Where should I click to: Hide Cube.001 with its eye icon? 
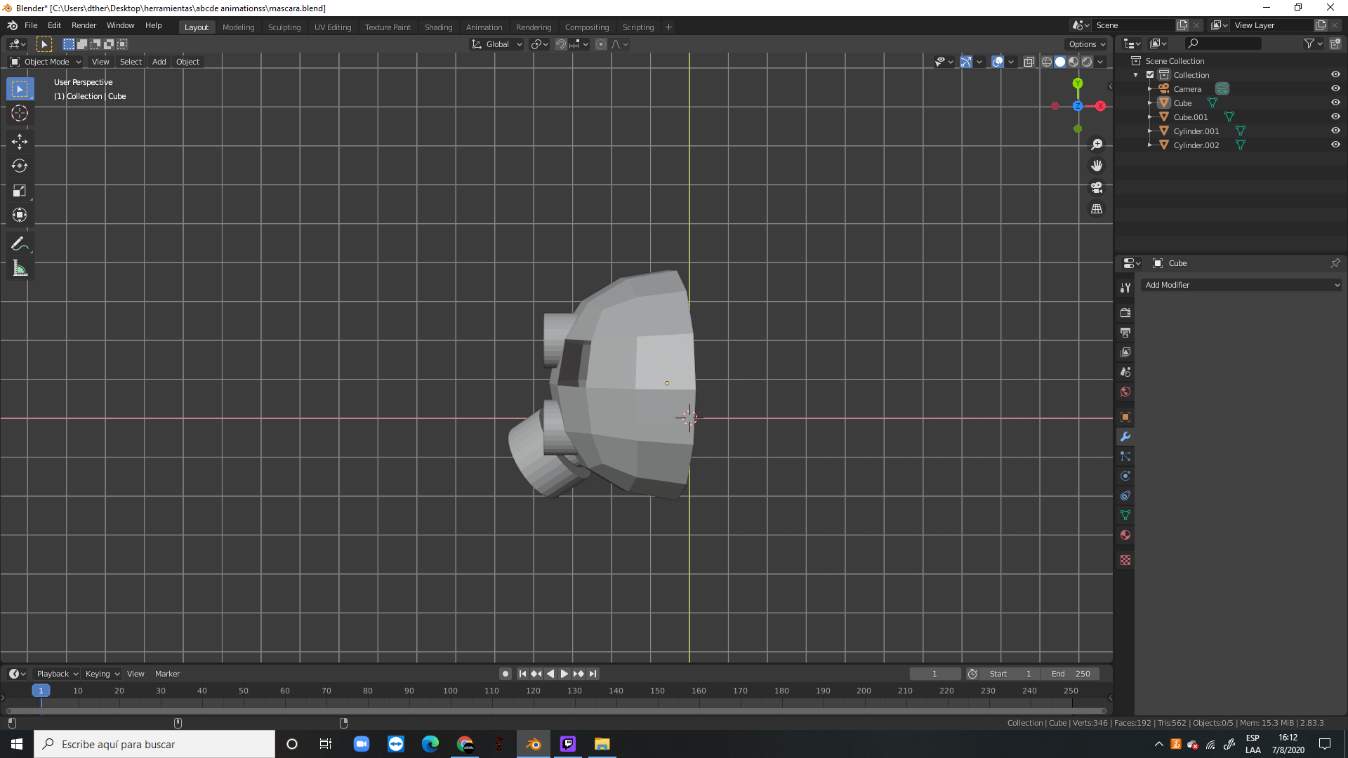click(x=1335, y=117)
